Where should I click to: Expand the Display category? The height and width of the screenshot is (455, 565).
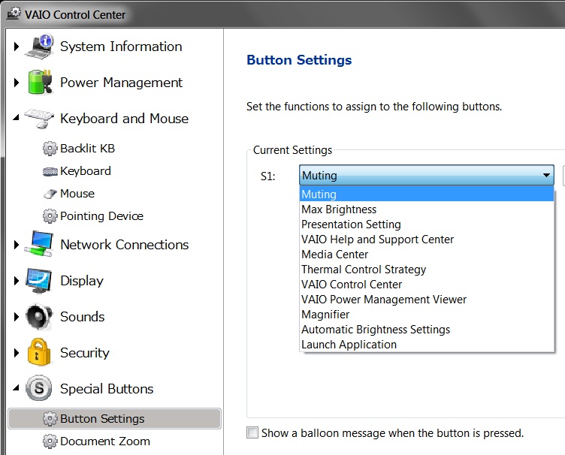[x=17, y=281]
